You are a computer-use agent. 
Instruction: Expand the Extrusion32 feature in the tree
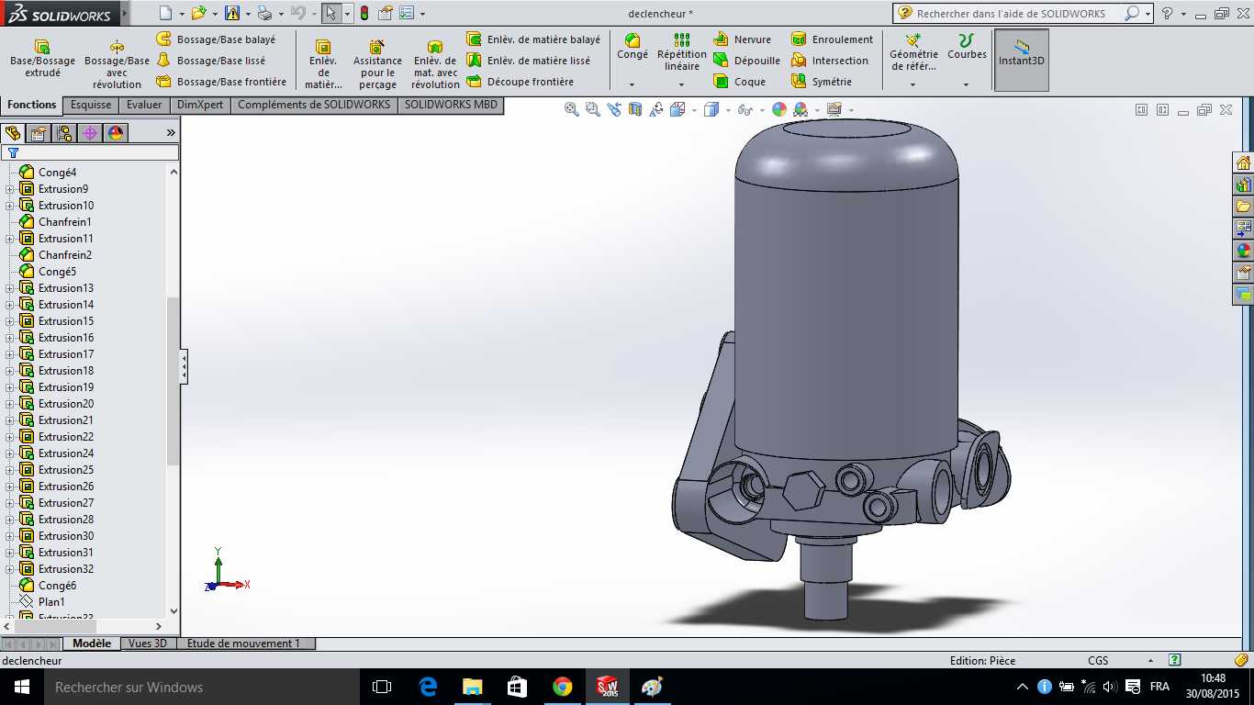(x=10, y=569)
